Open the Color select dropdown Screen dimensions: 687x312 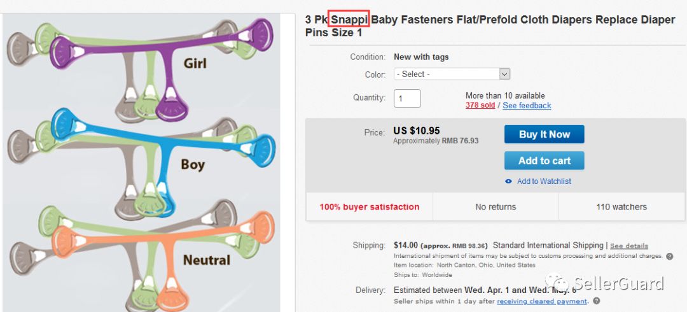[452, 74]
